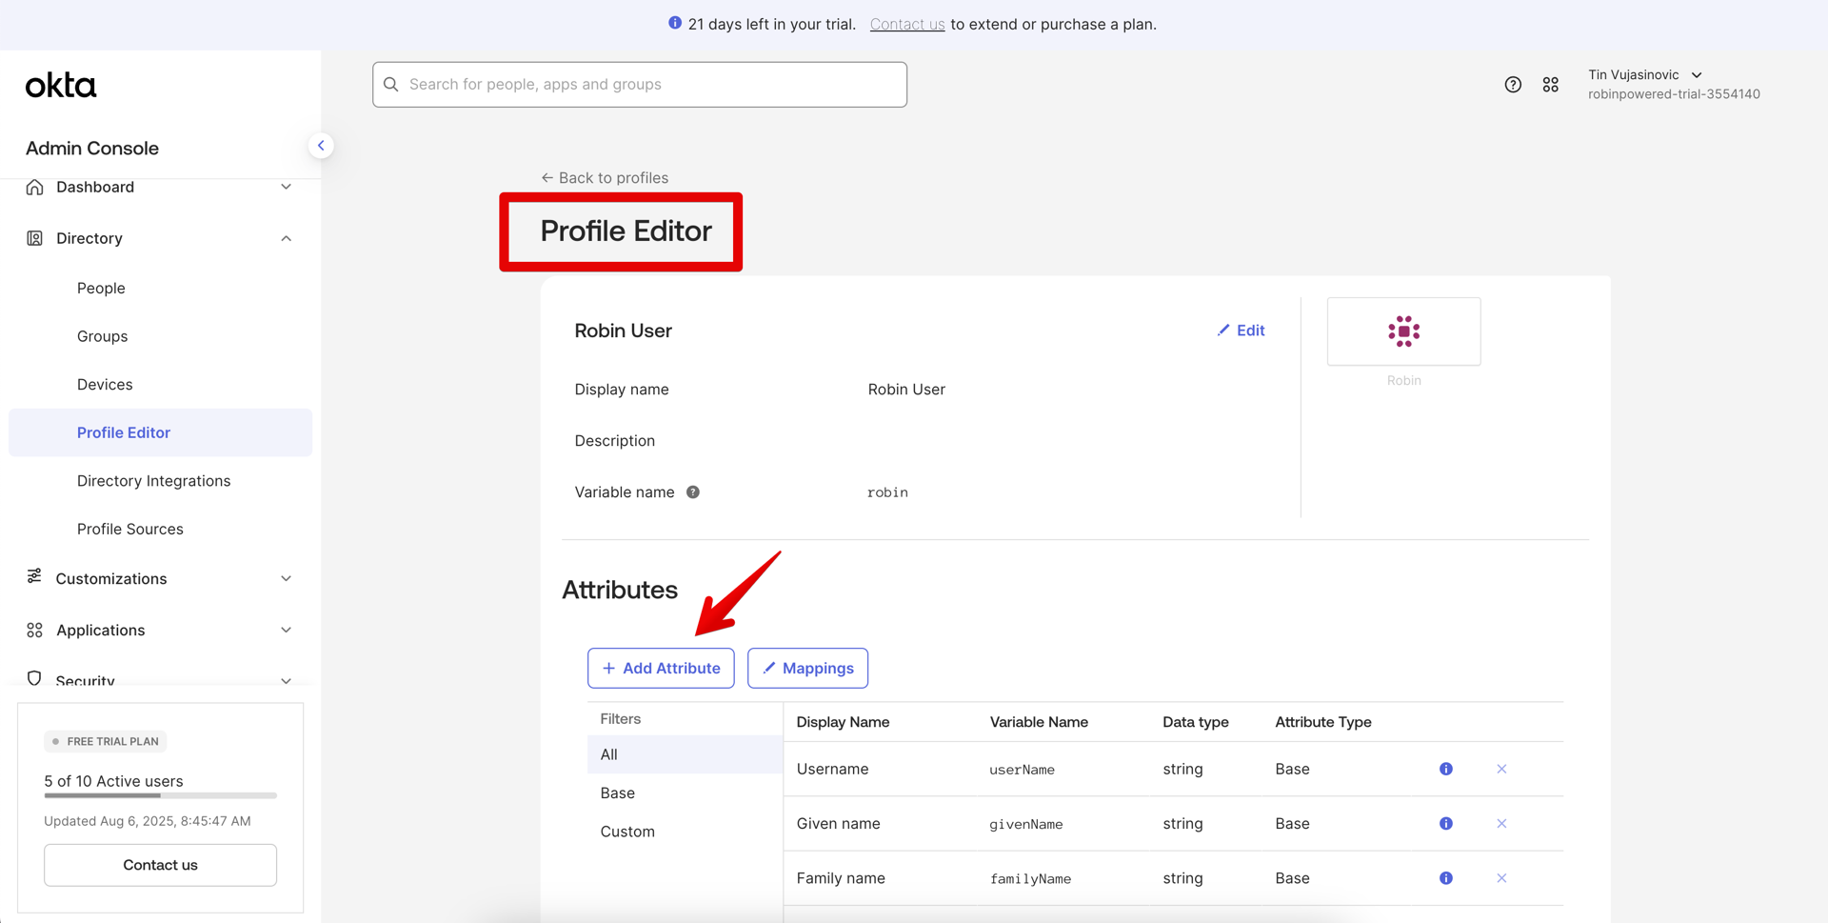1828x923 pixels.
Task: Click the Okta logo
Action: point(61,86)
